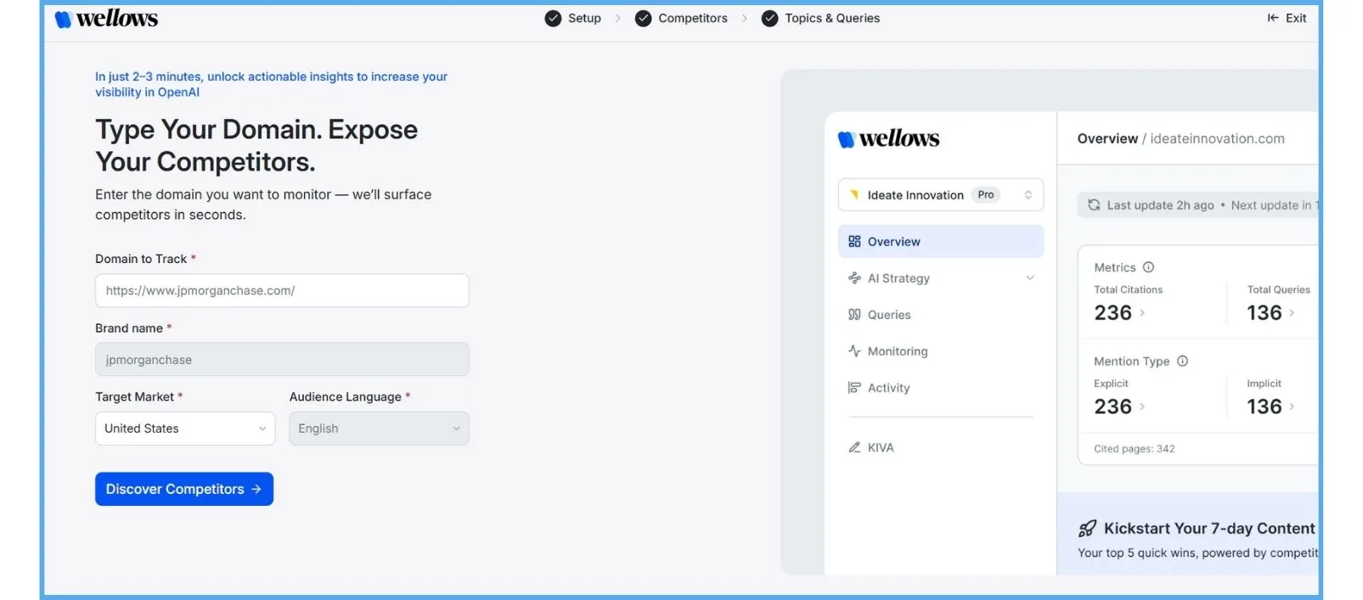This screenshot has width=1363, height=600.
Task: Click the Exit arrow icon
Action: click(1273, 18)
